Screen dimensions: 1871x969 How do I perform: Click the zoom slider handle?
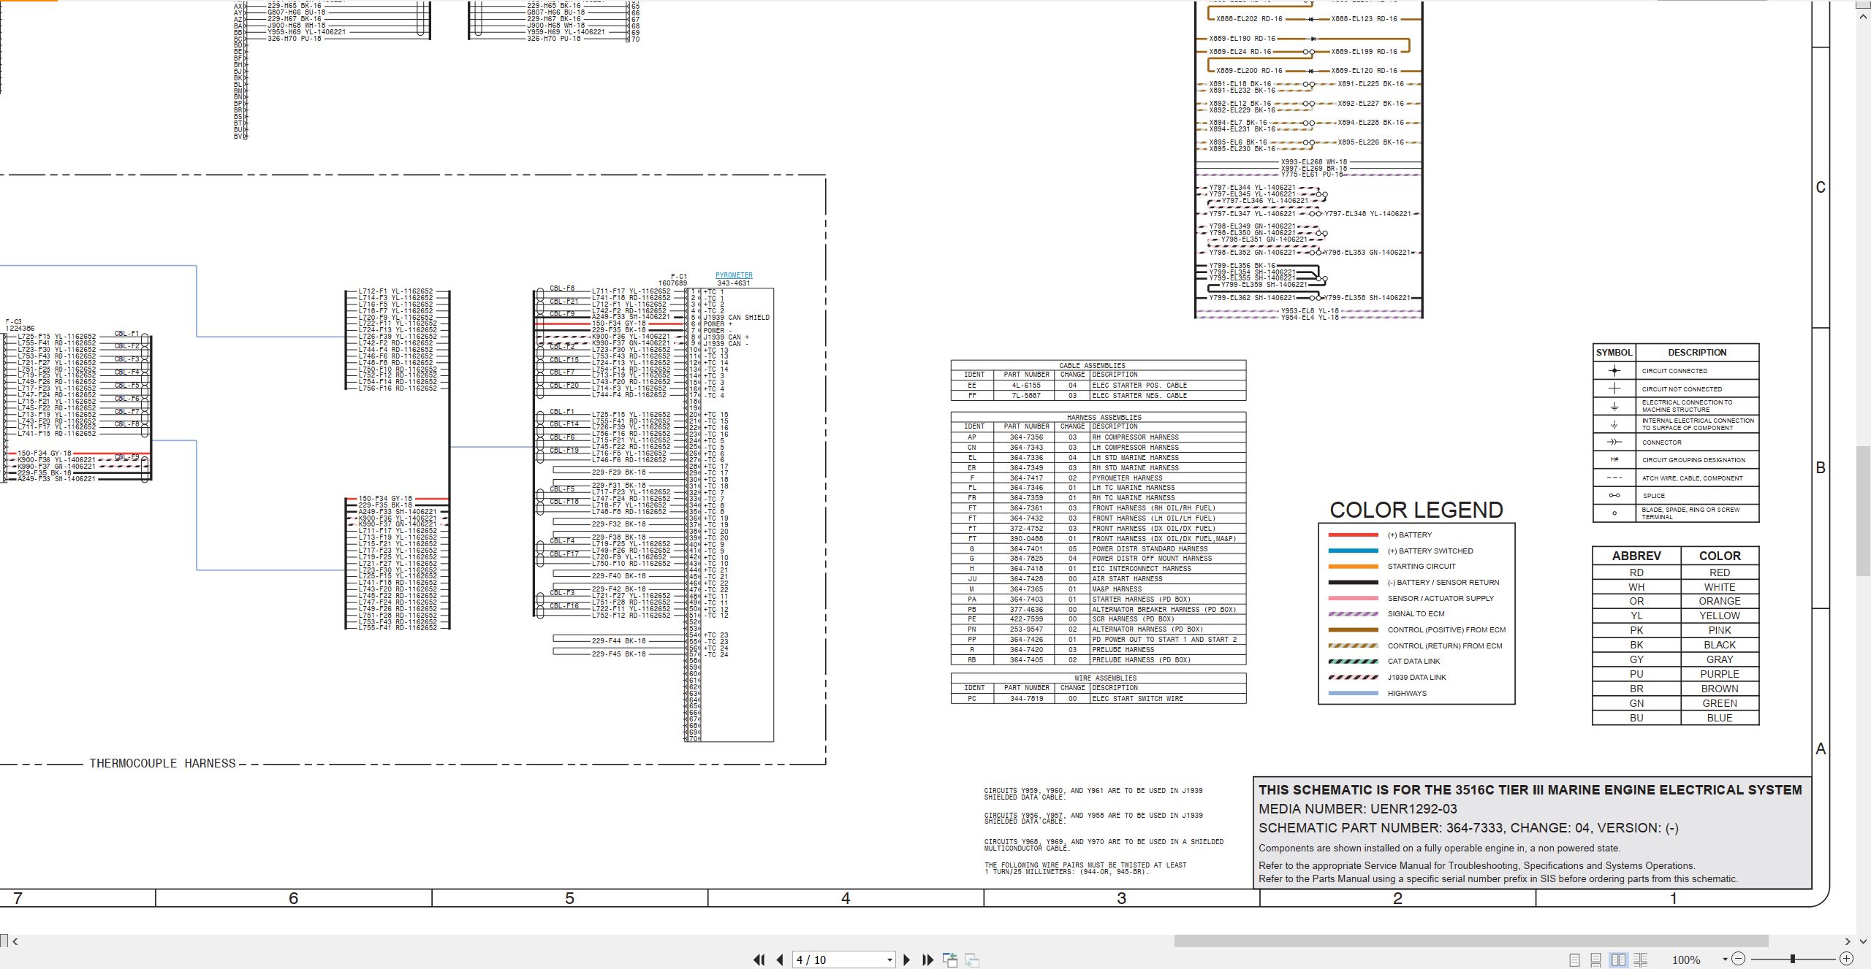(x=1792, y=959)
